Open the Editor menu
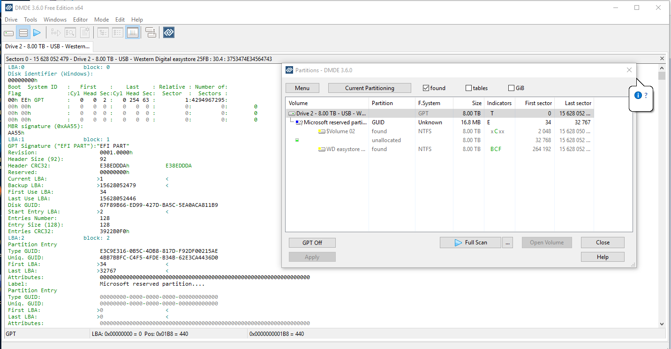The image size is (671, 349). (x=80, y=20)
